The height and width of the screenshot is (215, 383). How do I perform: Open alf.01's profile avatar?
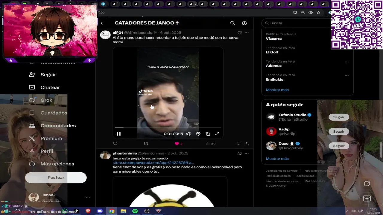tap(105, 35)
